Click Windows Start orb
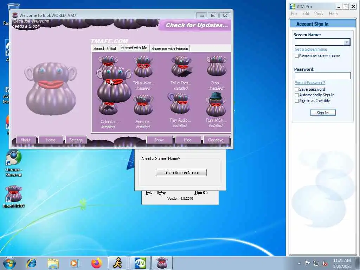Viewport: 360px width, 270px height. click(x=9, y=263)
